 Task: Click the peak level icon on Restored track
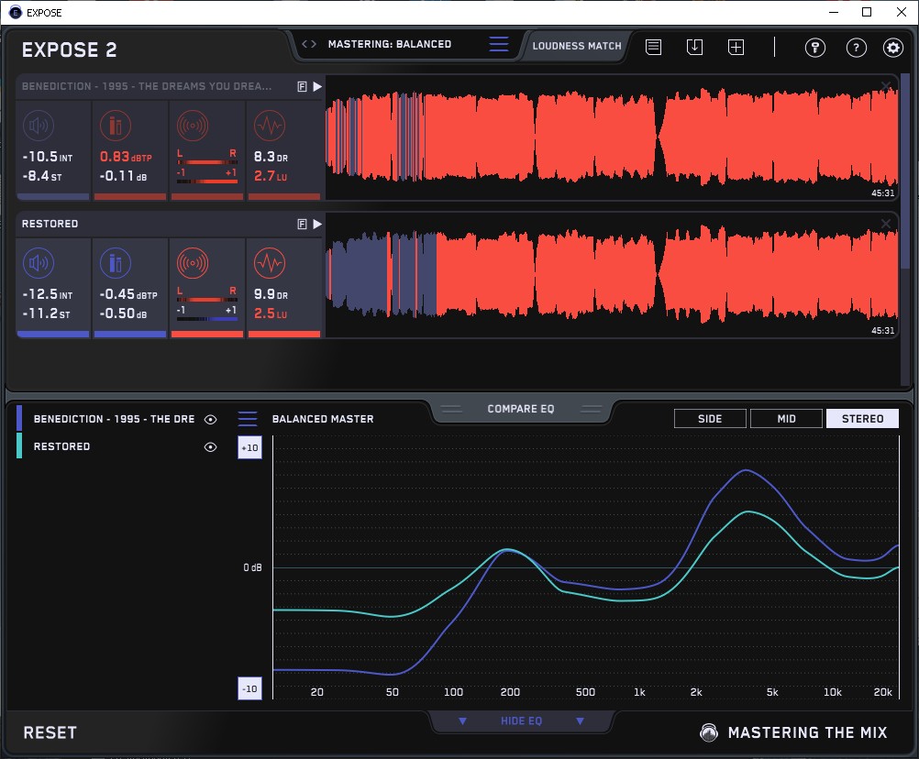115,263
